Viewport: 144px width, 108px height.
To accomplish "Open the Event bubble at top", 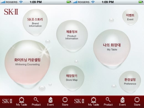I will click(130, 17).
